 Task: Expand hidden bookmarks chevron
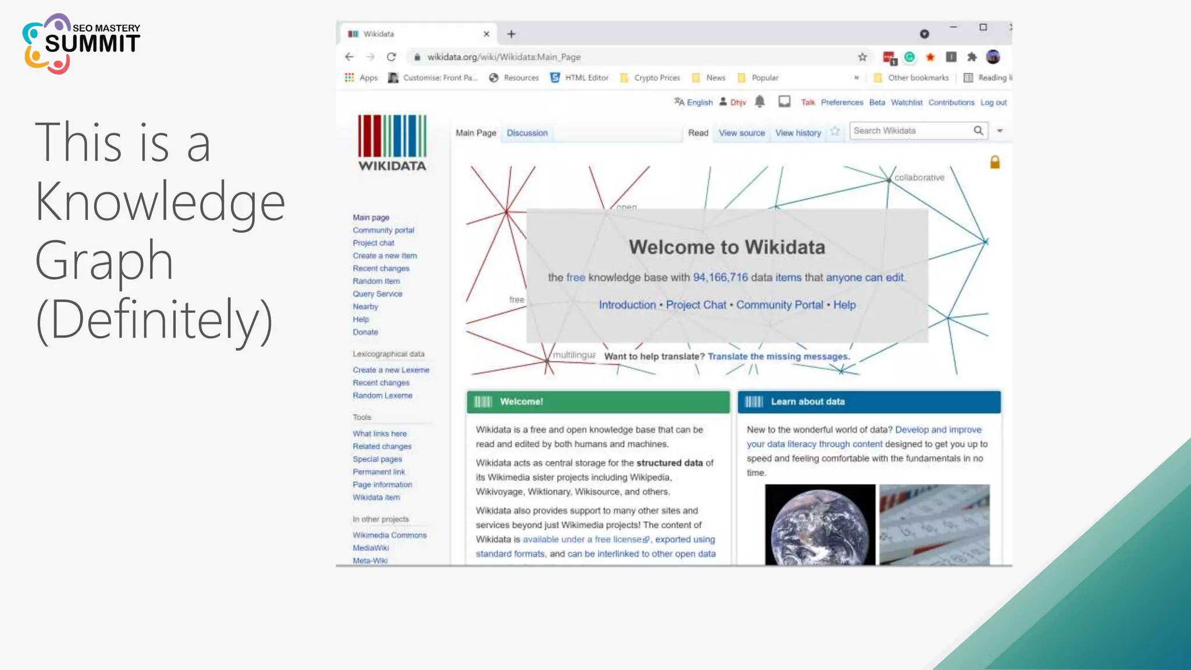point(856,77)
